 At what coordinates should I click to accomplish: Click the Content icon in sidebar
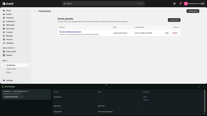(x=4, y=32)
